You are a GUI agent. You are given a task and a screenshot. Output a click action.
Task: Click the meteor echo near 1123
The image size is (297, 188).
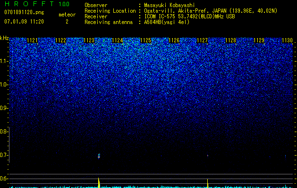[99, 156]
